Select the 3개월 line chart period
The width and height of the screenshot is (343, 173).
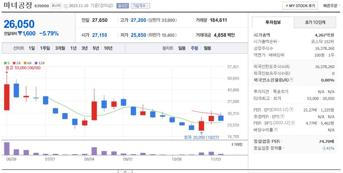coord(60,48)
